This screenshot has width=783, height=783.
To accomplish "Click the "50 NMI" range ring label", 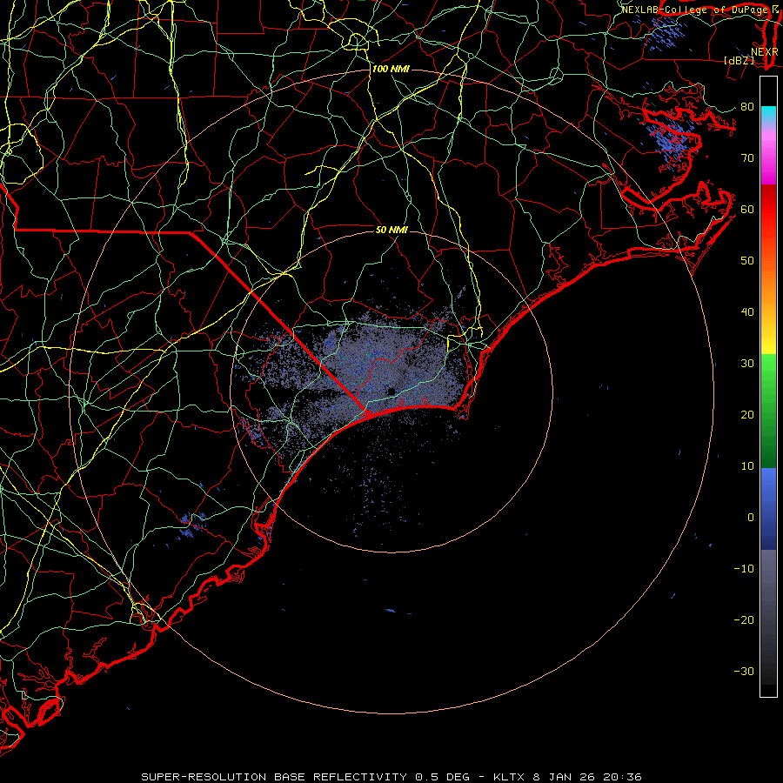I will click(391, 230).
